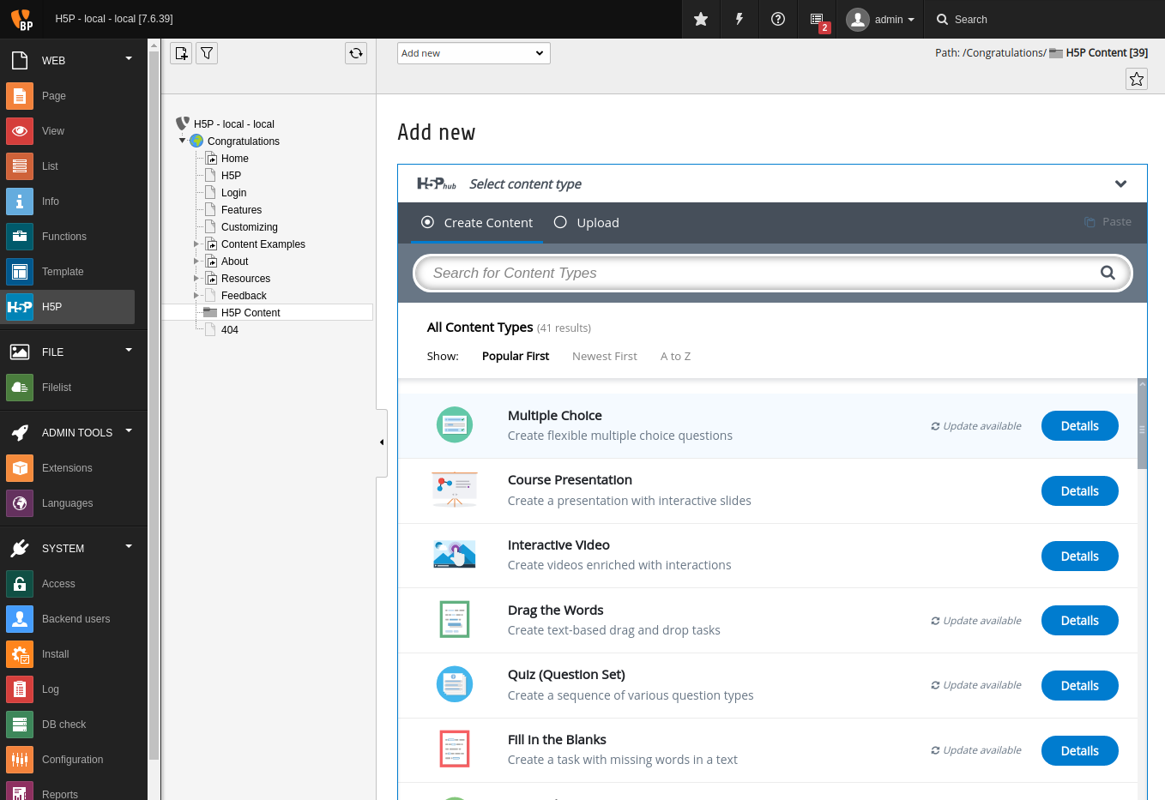Viewport: 1165px width, 800px height.
Task: Click the search magnifier in content types field
Action: pyautogui.click(x=1108, y=273)
